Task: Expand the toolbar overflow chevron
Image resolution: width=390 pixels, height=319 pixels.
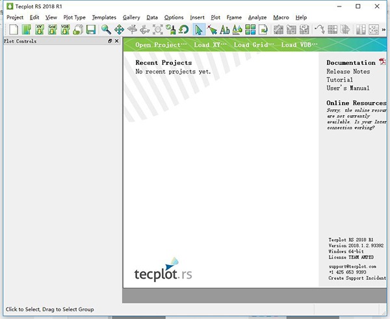Action: point(383,29)
